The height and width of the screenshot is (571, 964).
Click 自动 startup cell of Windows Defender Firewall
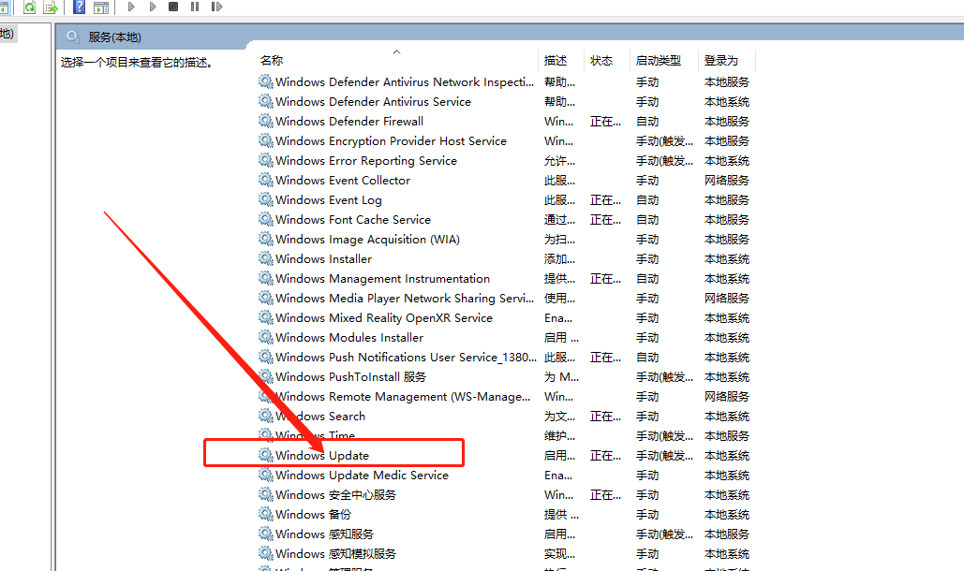pyautogui.click(x=647, y=122)
